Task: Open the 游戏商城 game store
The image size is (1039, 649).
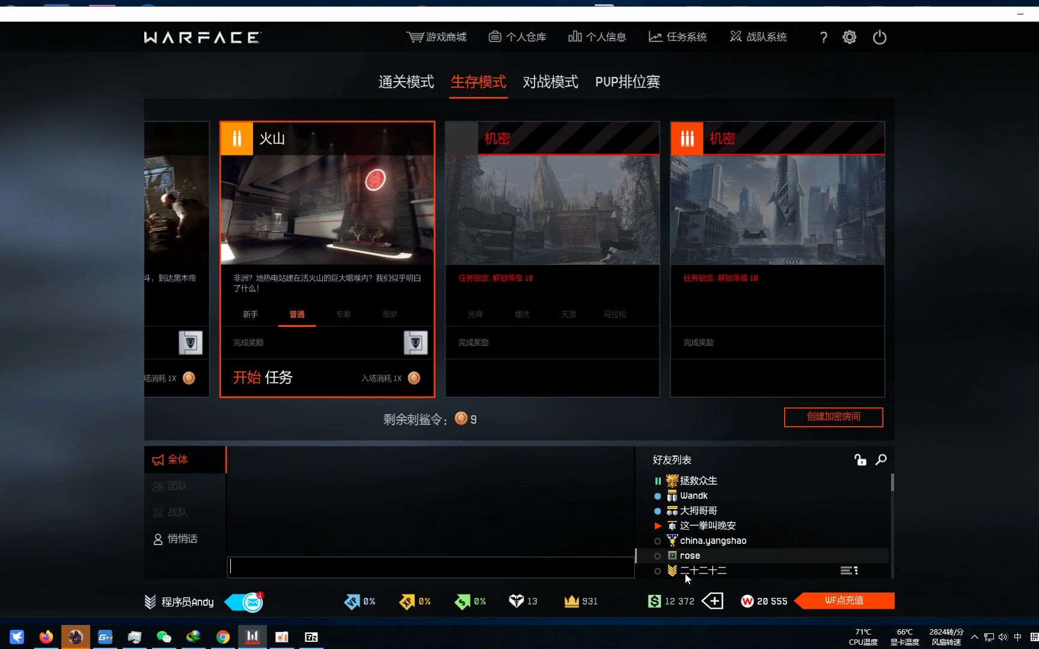Action: pos(437,37)
